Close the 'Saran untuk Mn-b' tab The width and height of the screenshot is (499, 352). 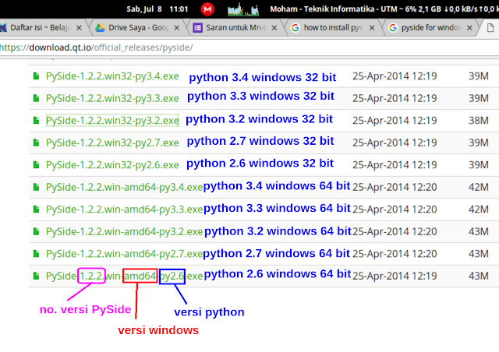[274, 28]
